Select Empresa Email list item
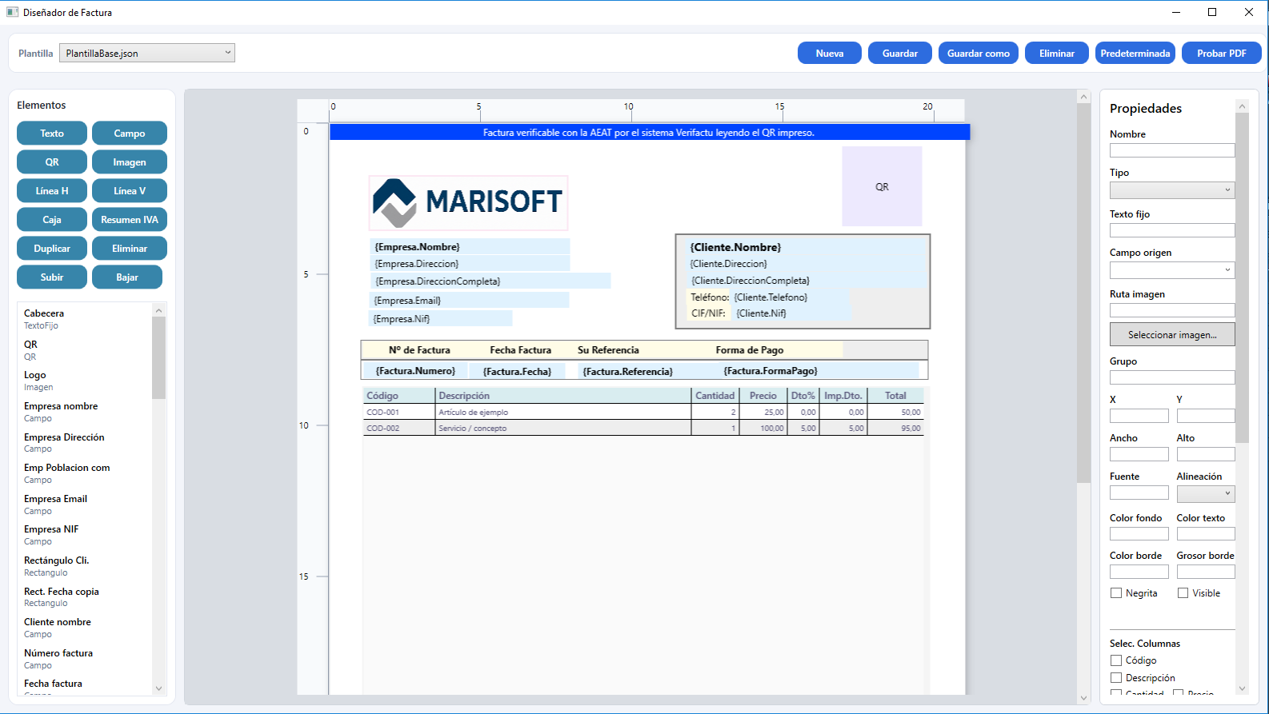 point(85,505)
